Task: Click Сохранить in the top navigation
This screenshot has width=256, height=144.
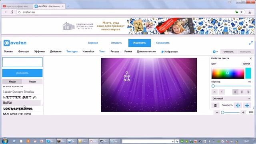Action: click(163, 43)
